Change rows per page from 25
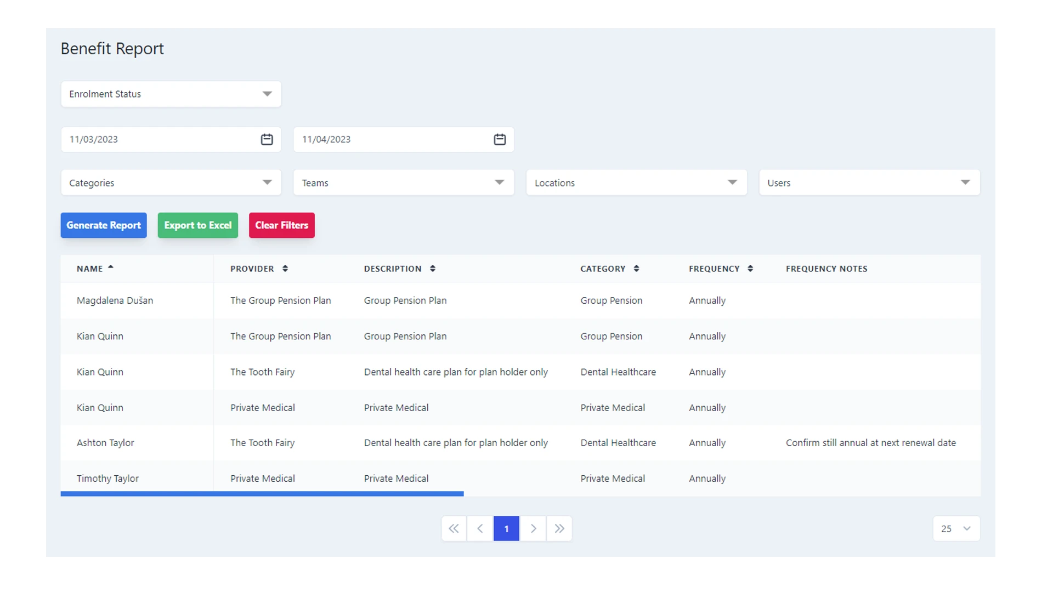Viewport: 1053px width, 592px height. click(x=956, y=528)
